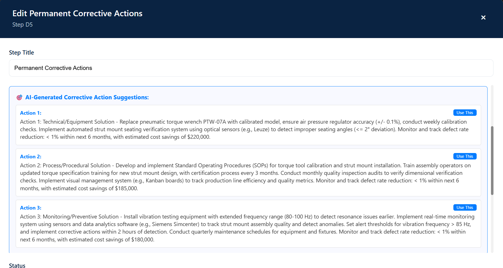Click the Step Title label
Screen dimensions: 503x268
[21, 53]
